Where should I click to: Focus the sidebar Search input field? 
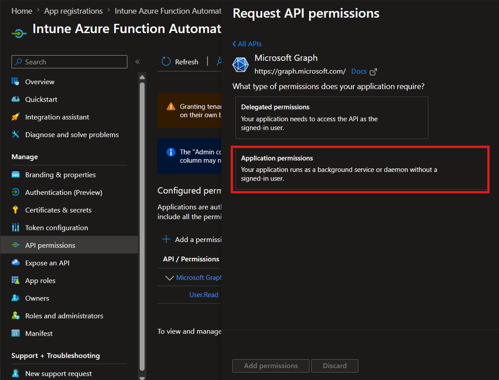click(70, 62)
